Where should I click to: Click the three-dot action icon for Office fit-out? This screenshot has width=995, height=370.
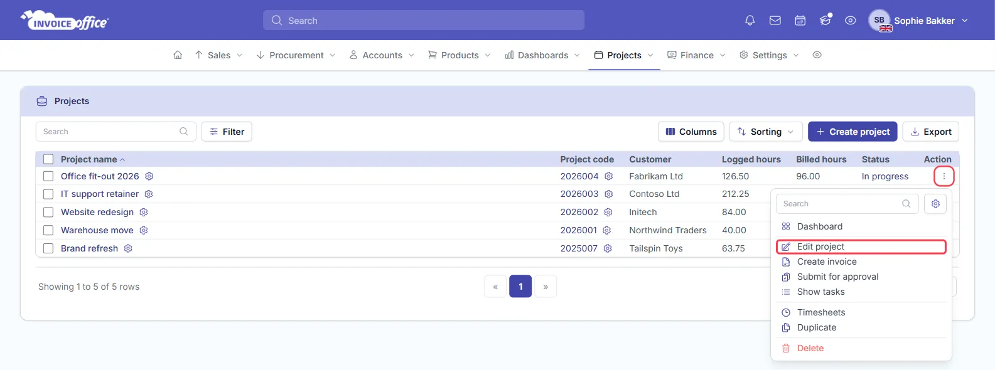click(944, 176)
